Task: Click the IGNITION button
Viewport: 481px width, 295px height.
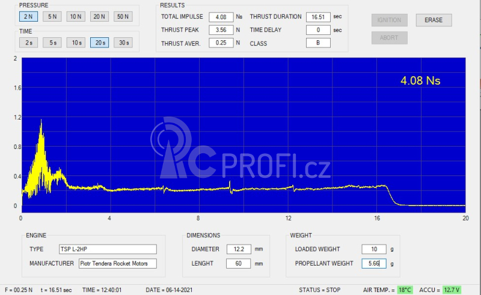Action: pos(389,20)
